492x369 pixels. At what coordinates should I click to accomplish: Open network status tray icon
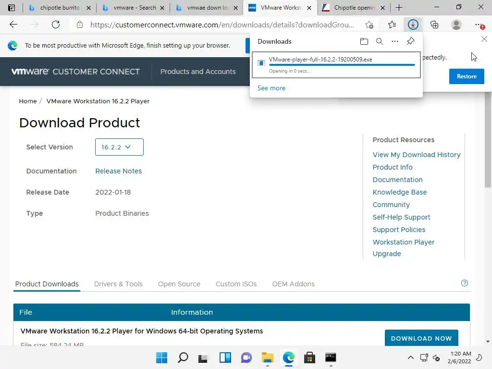pos(424,357)
